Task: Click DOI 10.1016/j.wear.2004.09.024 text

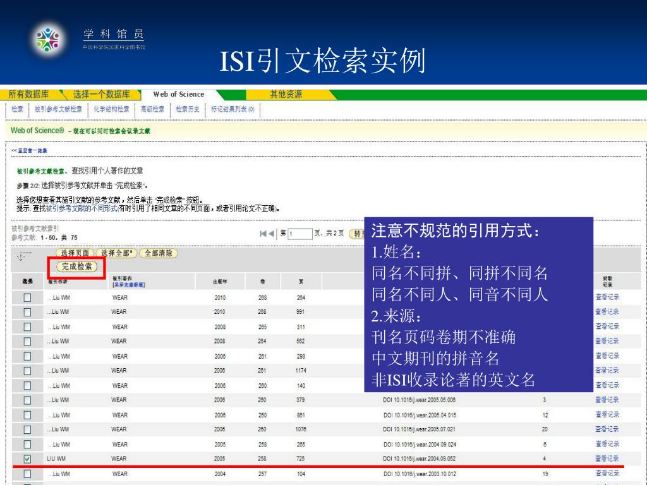Action: [x=420, y=445]
